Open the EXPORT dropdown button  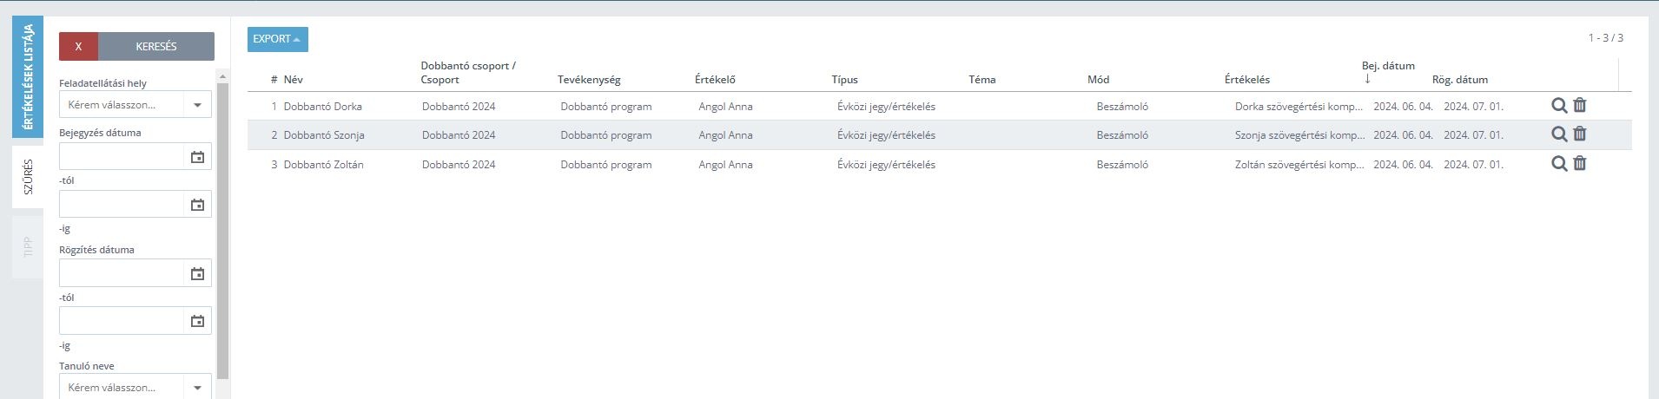pyautogui.click(x=278, y=39)
